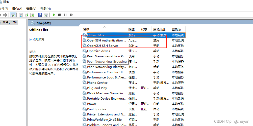Select the Phone Service name
The height and width of the screenshot is (126, 253).
point(97,82)
